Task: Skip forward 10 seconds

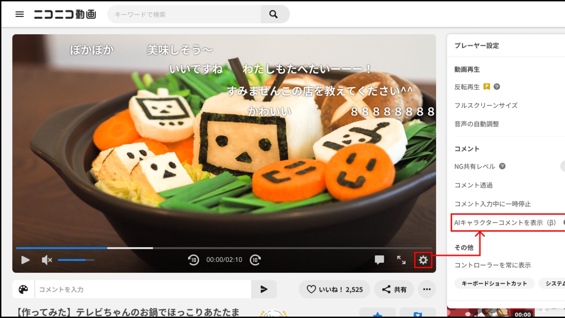Action: pyautogui.click(x=255, y=260)
